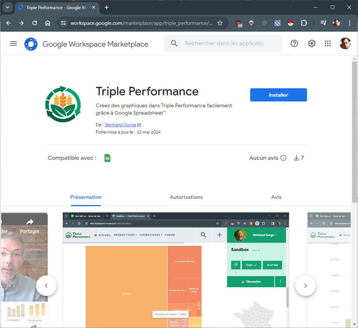The height and width of the screenshot is (328, 358).
Task: Bookmark this page with the star icon
Action: tap(220, 23)
